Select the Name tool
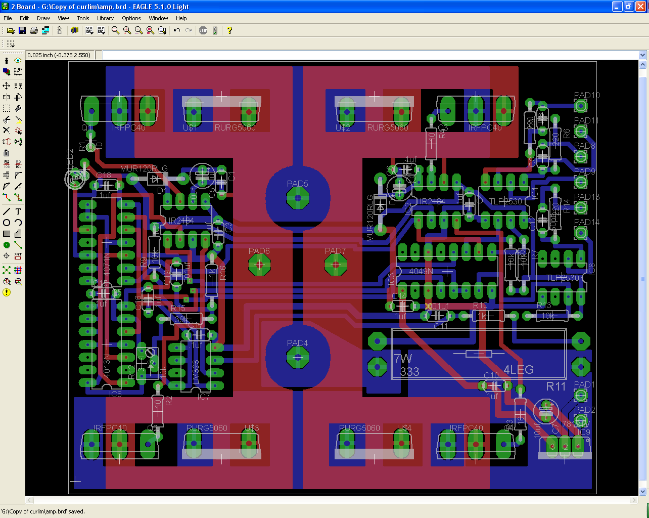This screenshot has height=518, width=649. [7, 164]
